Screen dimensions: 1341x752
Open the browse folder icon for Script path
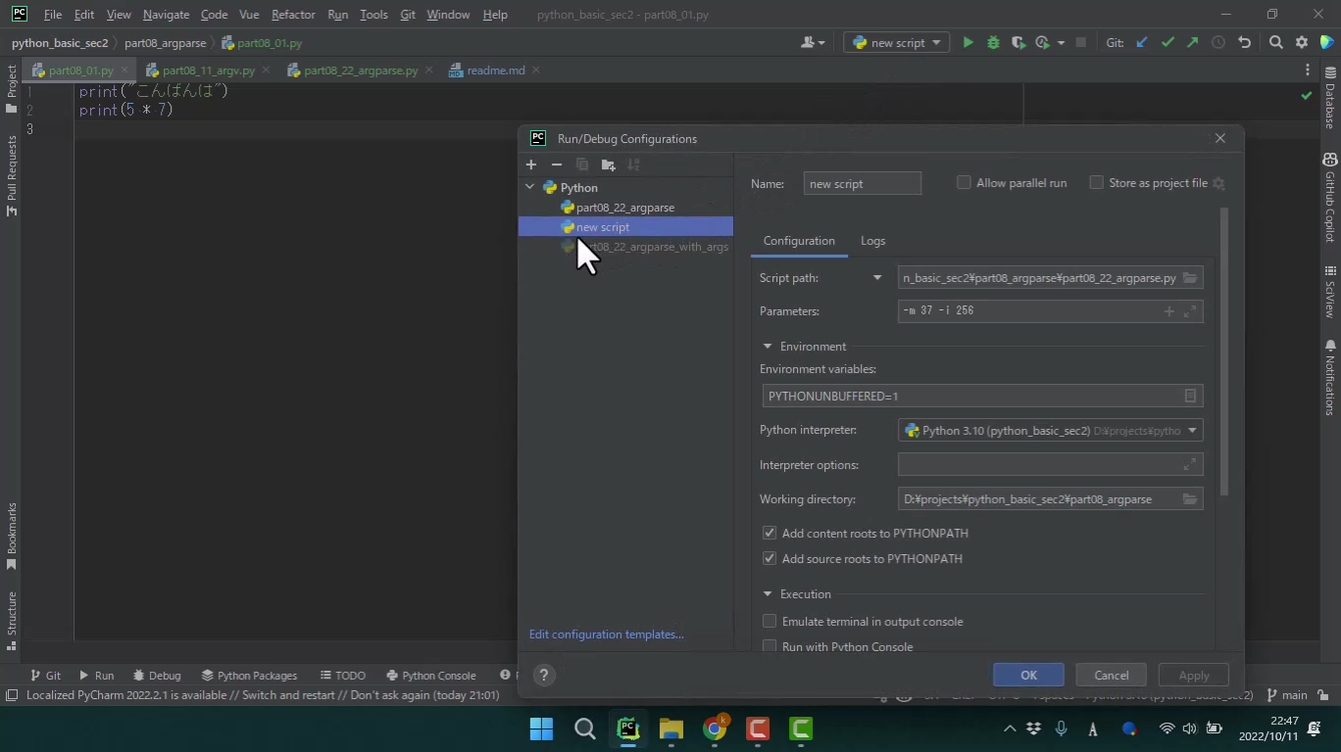[1189, 278]
